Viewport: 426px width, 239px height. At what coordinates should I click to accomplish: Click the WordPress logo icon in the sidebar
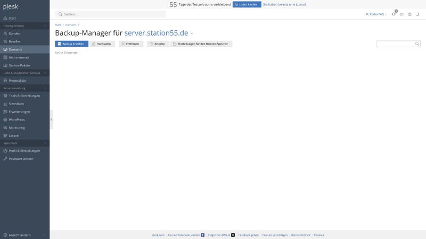(5, 119)
